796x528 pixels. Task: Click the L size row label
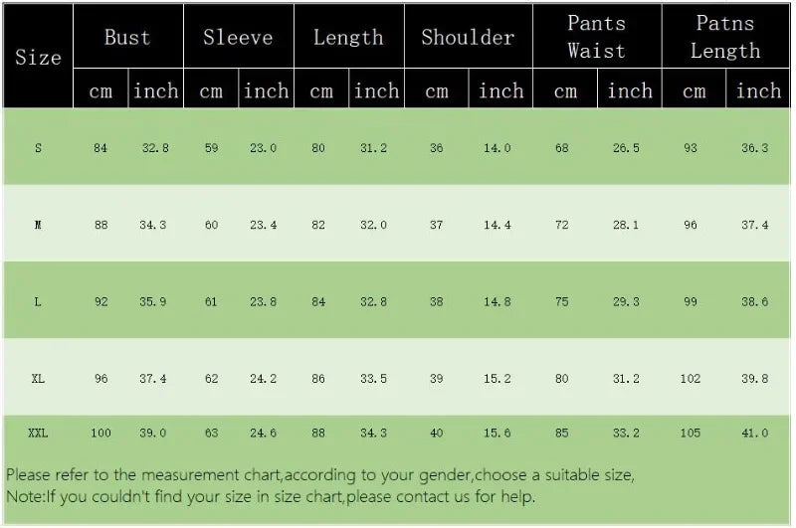[38, 302]
